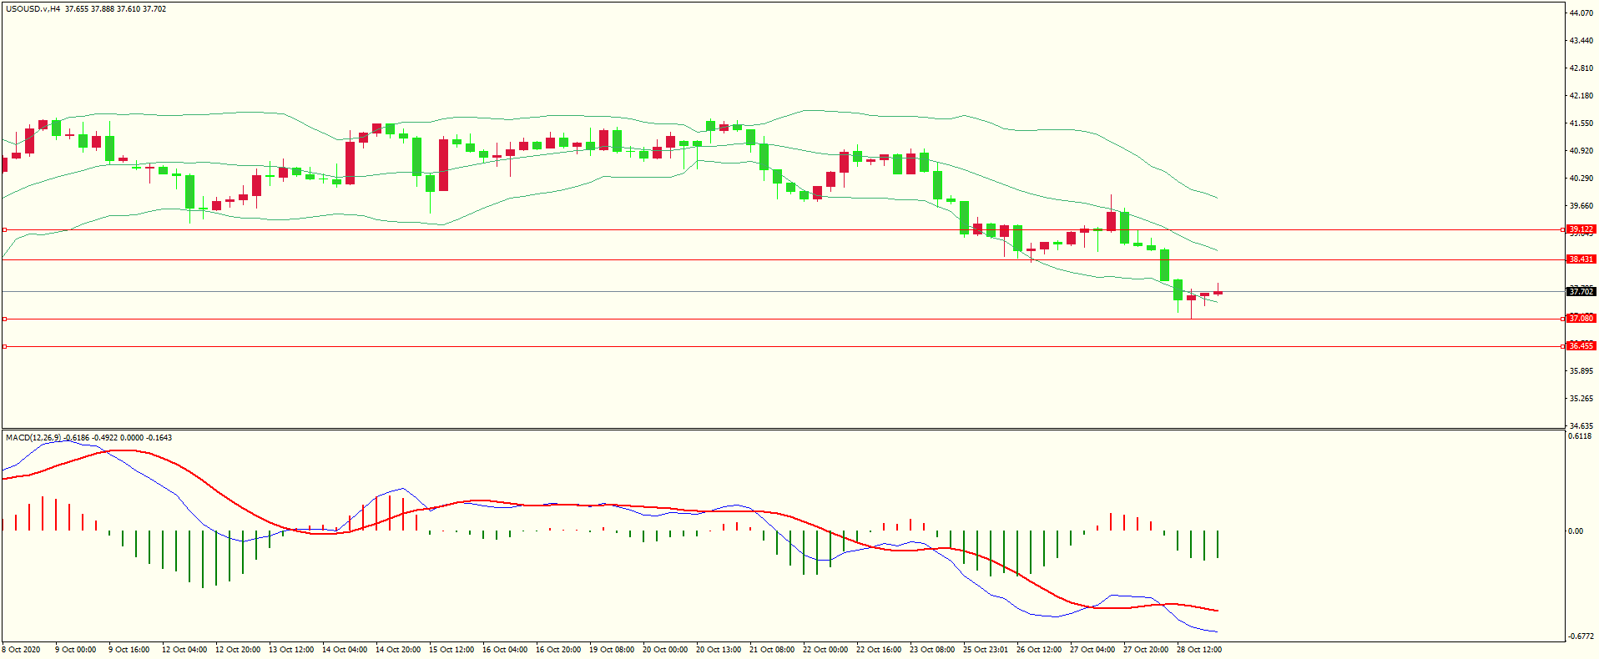Click the 9 Oct 16:00 time label
This screenshot has height=659, width=1599.
[129, 650]
